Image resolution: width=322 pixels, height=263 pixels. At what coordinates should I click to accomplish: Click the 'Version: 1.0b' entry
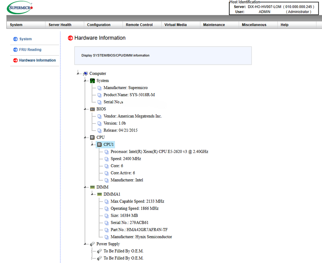[115, 123]
